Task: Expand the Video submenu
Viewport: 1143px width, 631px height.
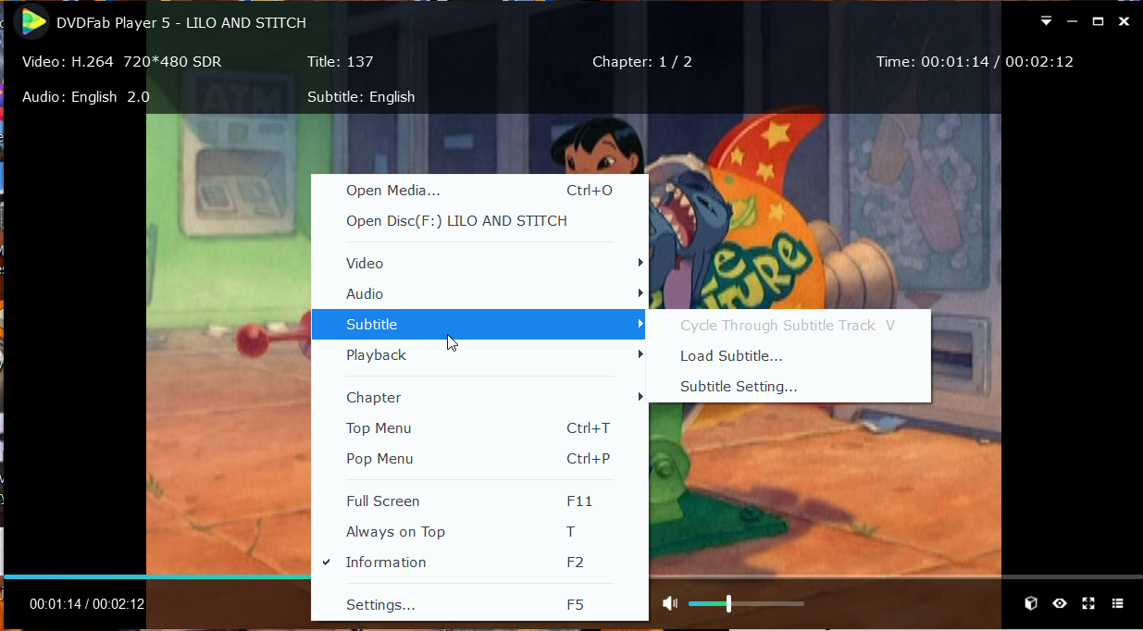Action: (x=479, y=264)
